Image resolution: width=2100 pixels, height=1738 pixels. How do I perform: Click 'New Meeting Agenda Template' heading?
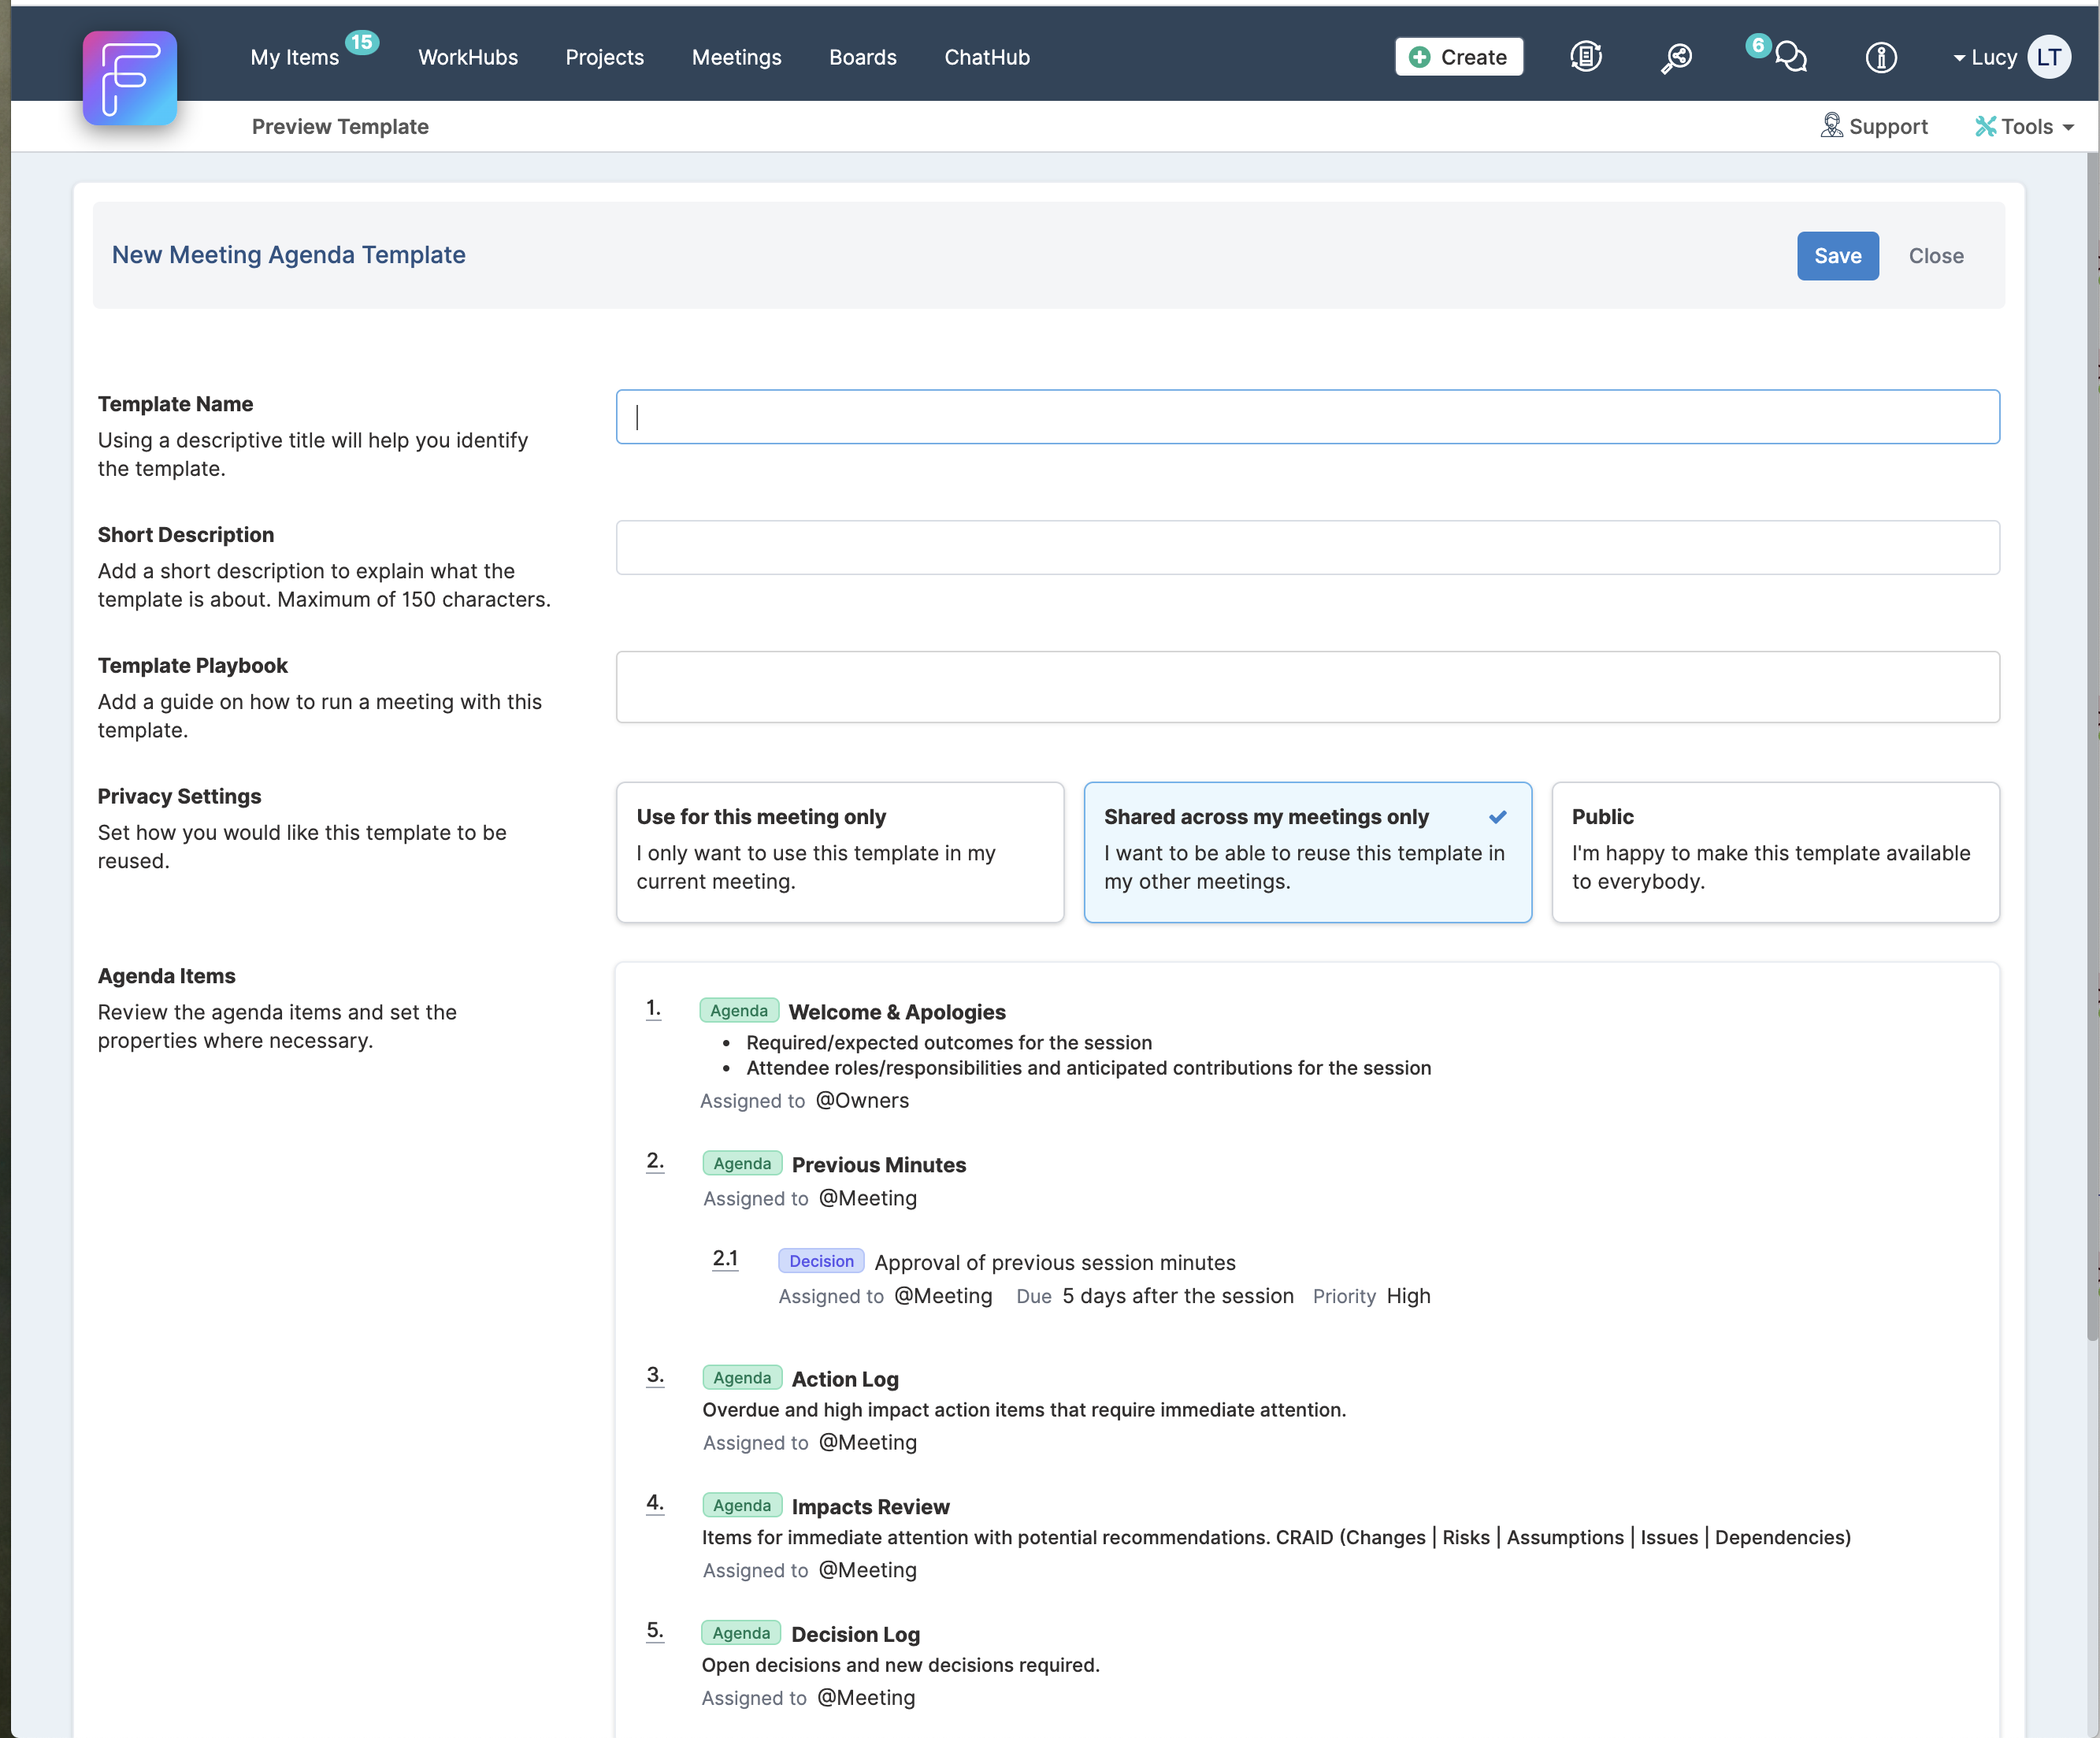(288, 255)
